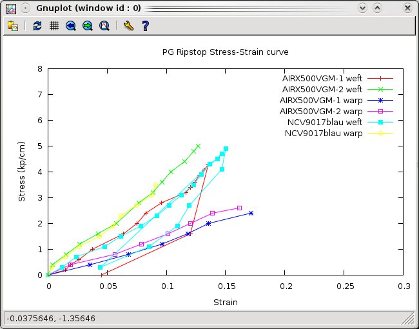Click the Strain x-axis label
The width and height of the screenshot is (419, 329).
pos(225,303)
